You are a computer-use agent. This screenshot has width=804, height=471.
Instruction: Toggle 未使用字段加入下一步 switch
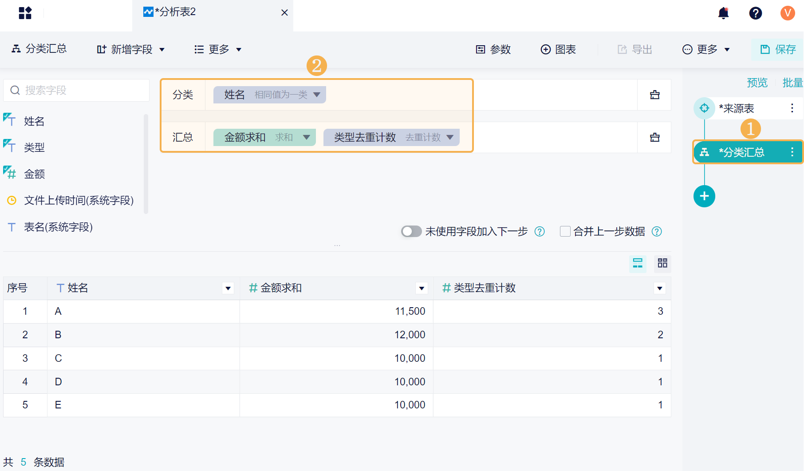[411, 231]
